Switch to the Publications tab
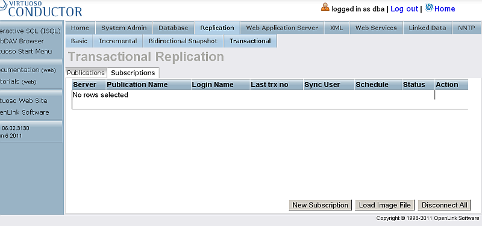This screenshot has height=226, width=482. coord(86,73)
